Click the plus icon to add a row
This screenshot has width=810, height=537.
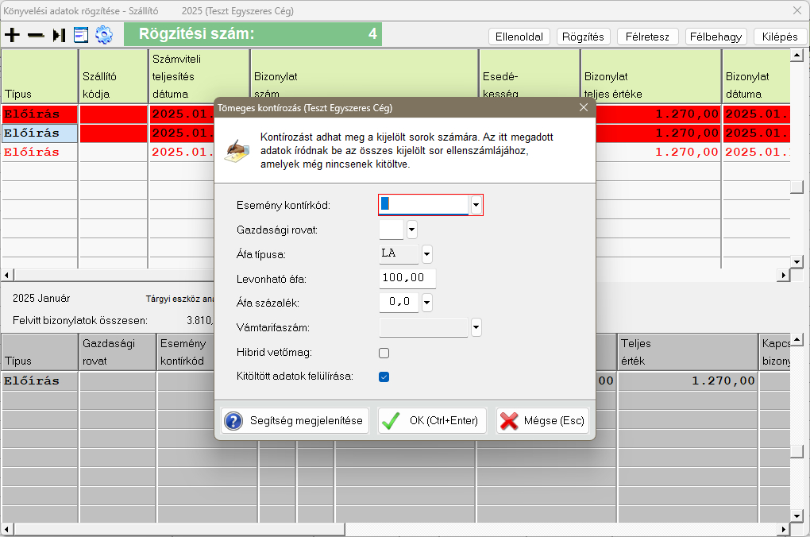click(12, 35)
